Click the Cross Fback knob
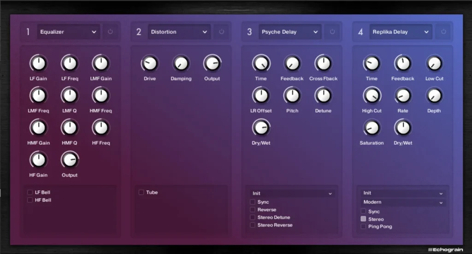 click(x=323, y=64)
